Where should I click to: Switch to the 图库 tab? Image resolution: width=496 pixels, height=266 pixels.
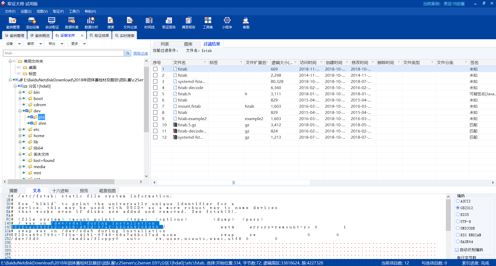pyautogui.click(x=188, y=44)
